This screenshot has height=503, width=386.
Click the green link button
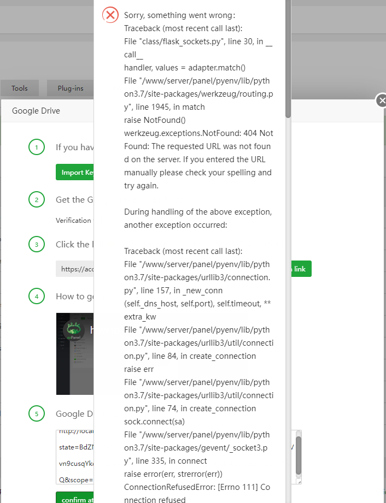[299, 269]
